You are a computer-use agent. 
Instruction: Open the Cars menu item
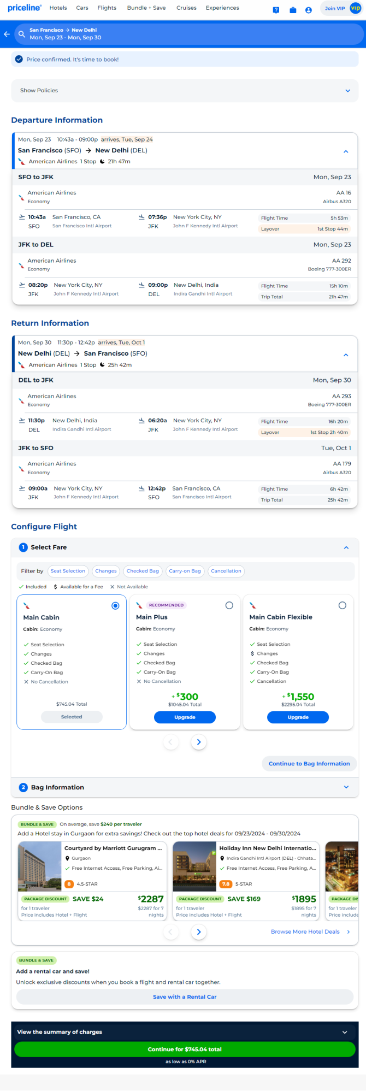[x=82, y=8]
